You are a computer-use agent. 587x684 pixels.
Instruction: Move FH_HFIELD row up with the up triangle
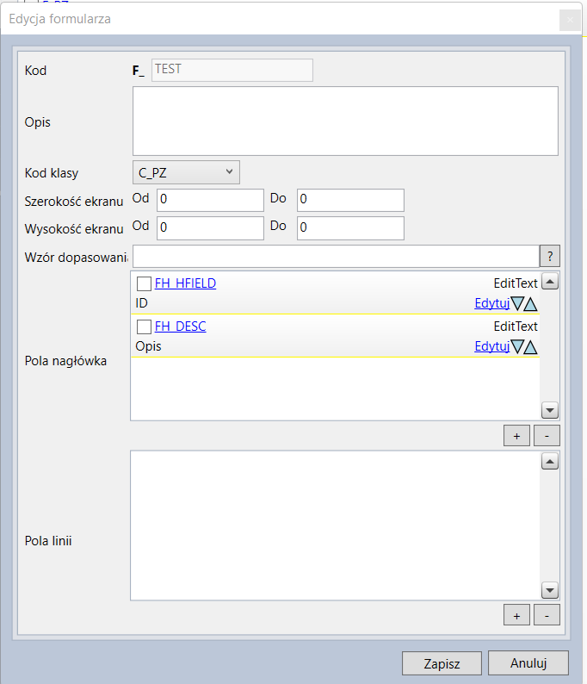coord(531,303)
